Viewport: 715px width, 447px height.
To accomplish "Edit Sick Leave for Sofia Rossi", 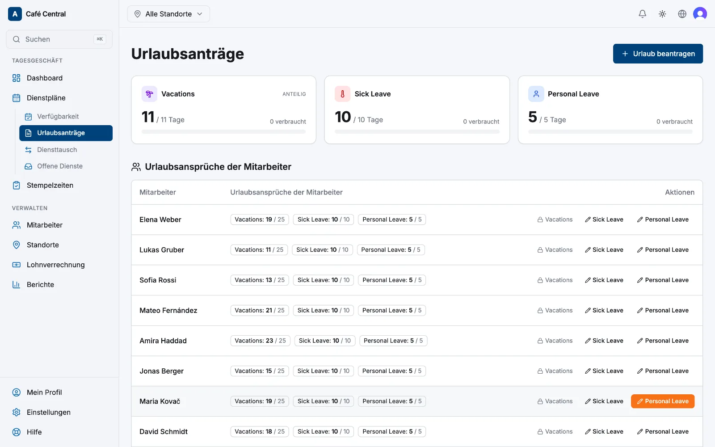I will (x=604, y=280).
